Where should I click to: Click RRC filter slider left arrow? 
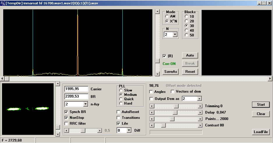pyautogui.click(x=67, y=130)
